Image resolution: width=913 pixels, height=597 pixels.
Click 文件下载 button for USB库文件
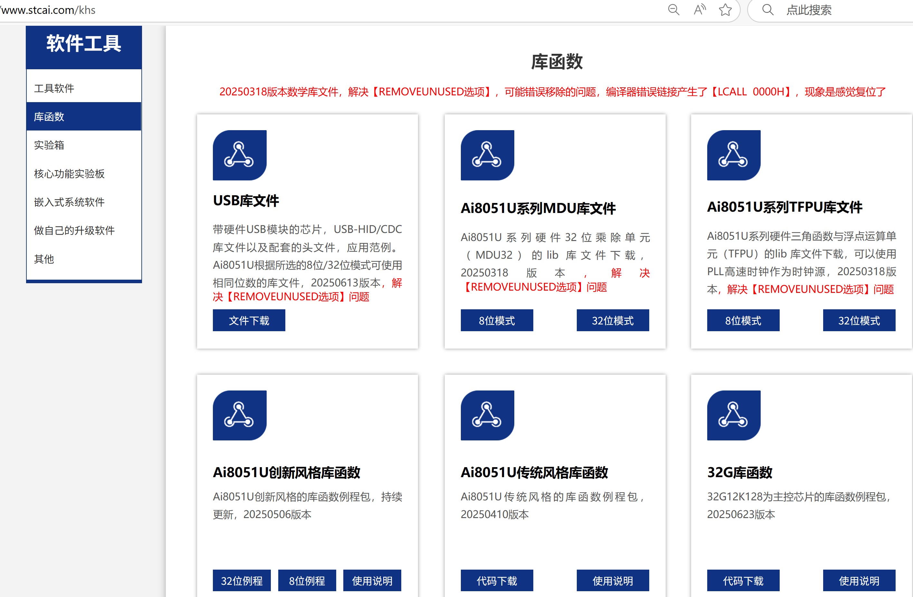click(x=249, y=320)
